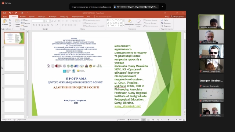Open the Заливка фигуры (Shape Fill) dropdown

(151, 20)
